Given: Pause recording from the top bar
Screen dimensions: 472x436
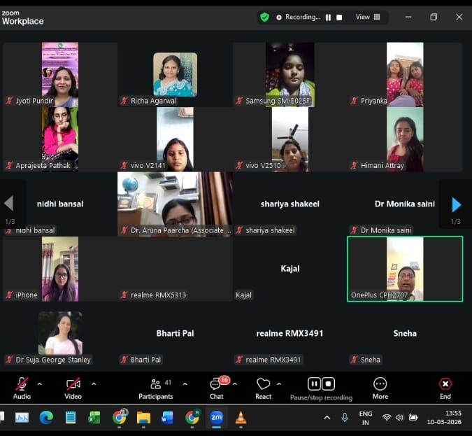Looking at the screenshot, I should pyautogui.click(x=328, y=17).
